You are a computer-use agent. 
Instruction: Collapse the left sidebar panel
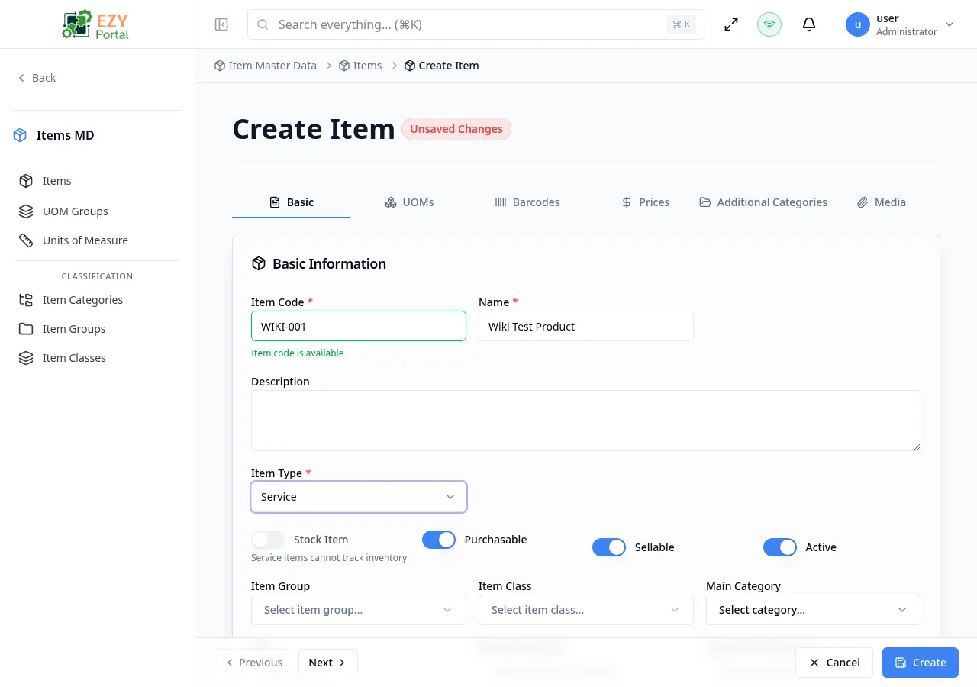pyautogui.click(x=221, y=24)
